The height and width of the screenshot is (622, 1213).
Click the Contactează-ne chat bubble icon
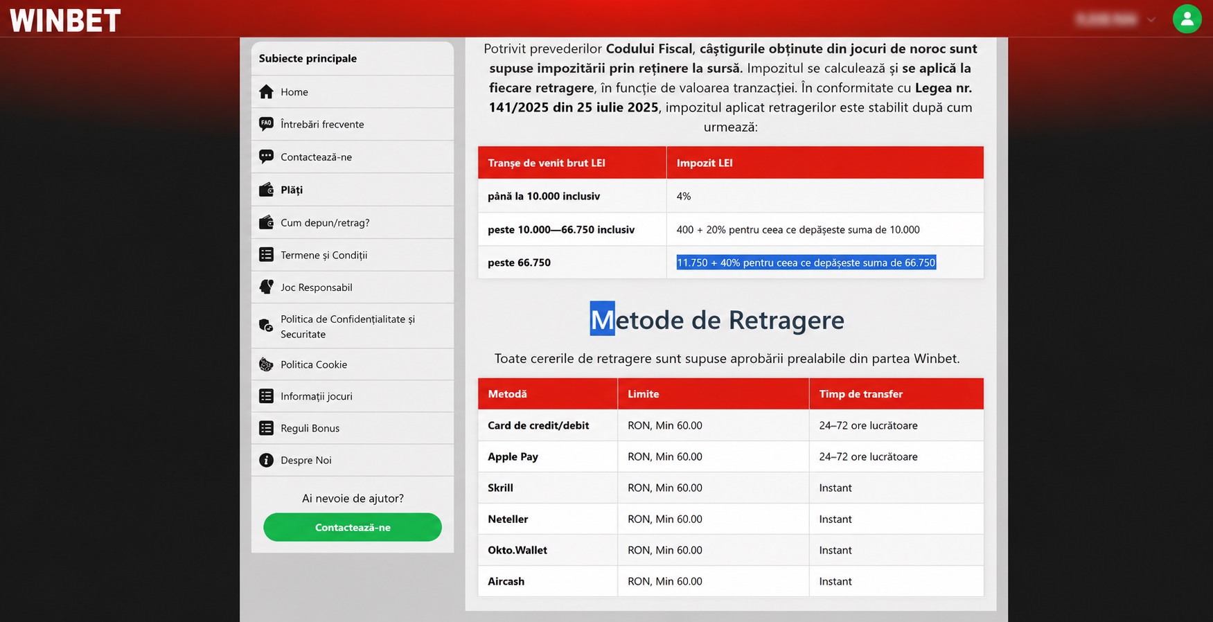pyautogui.click(x=266, y=157)
